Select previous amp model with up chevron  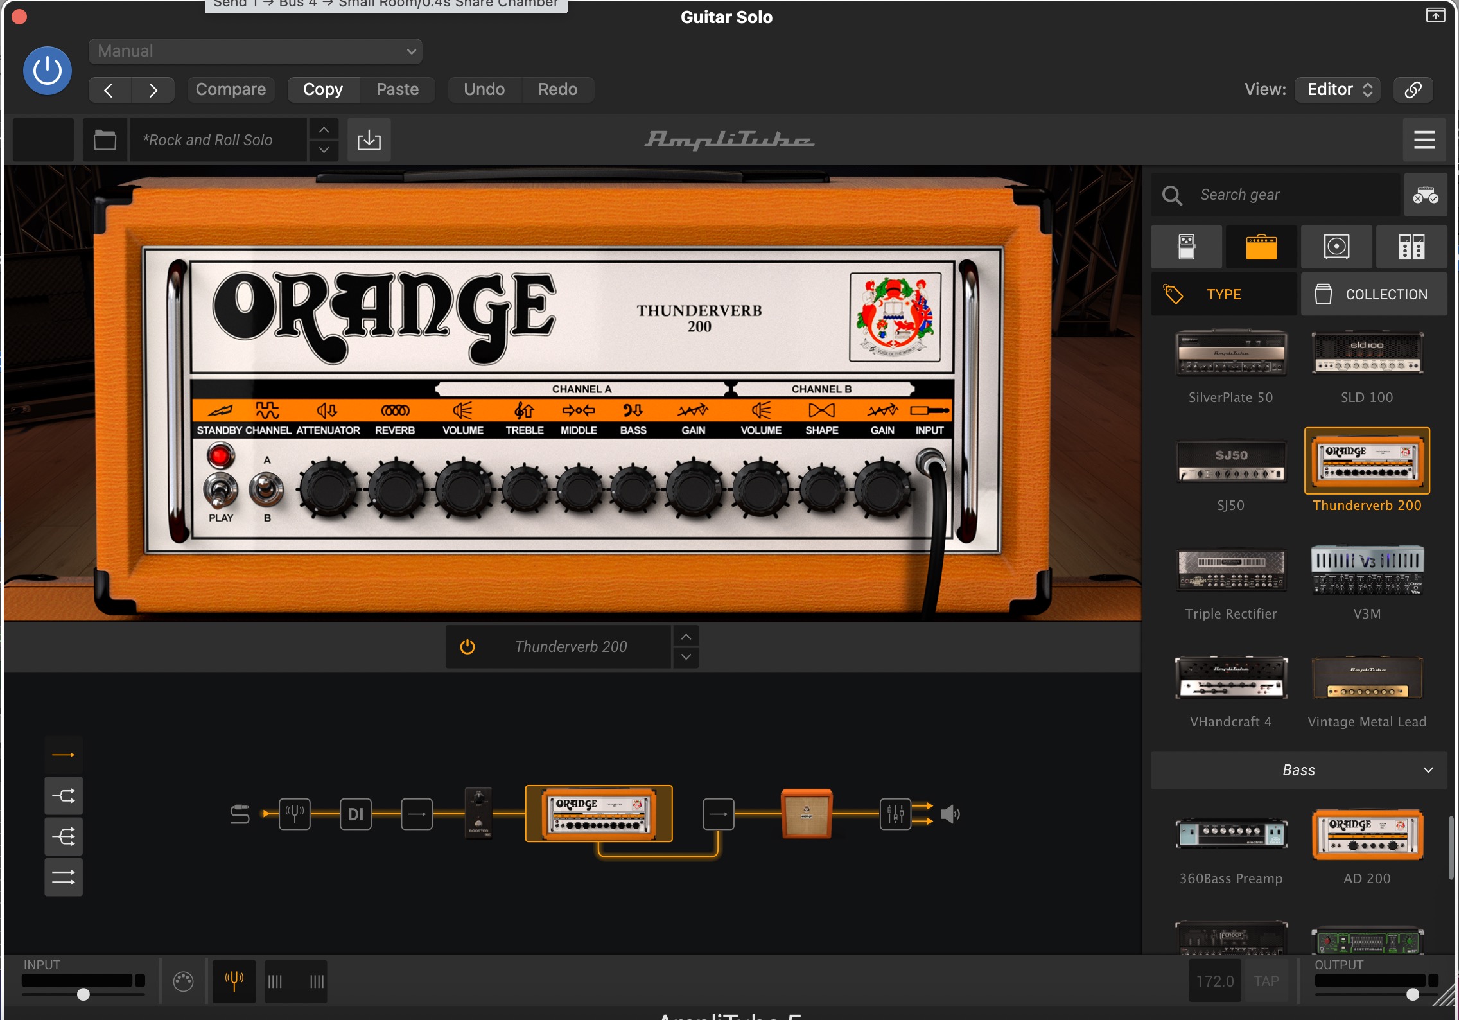pos(686,637)
